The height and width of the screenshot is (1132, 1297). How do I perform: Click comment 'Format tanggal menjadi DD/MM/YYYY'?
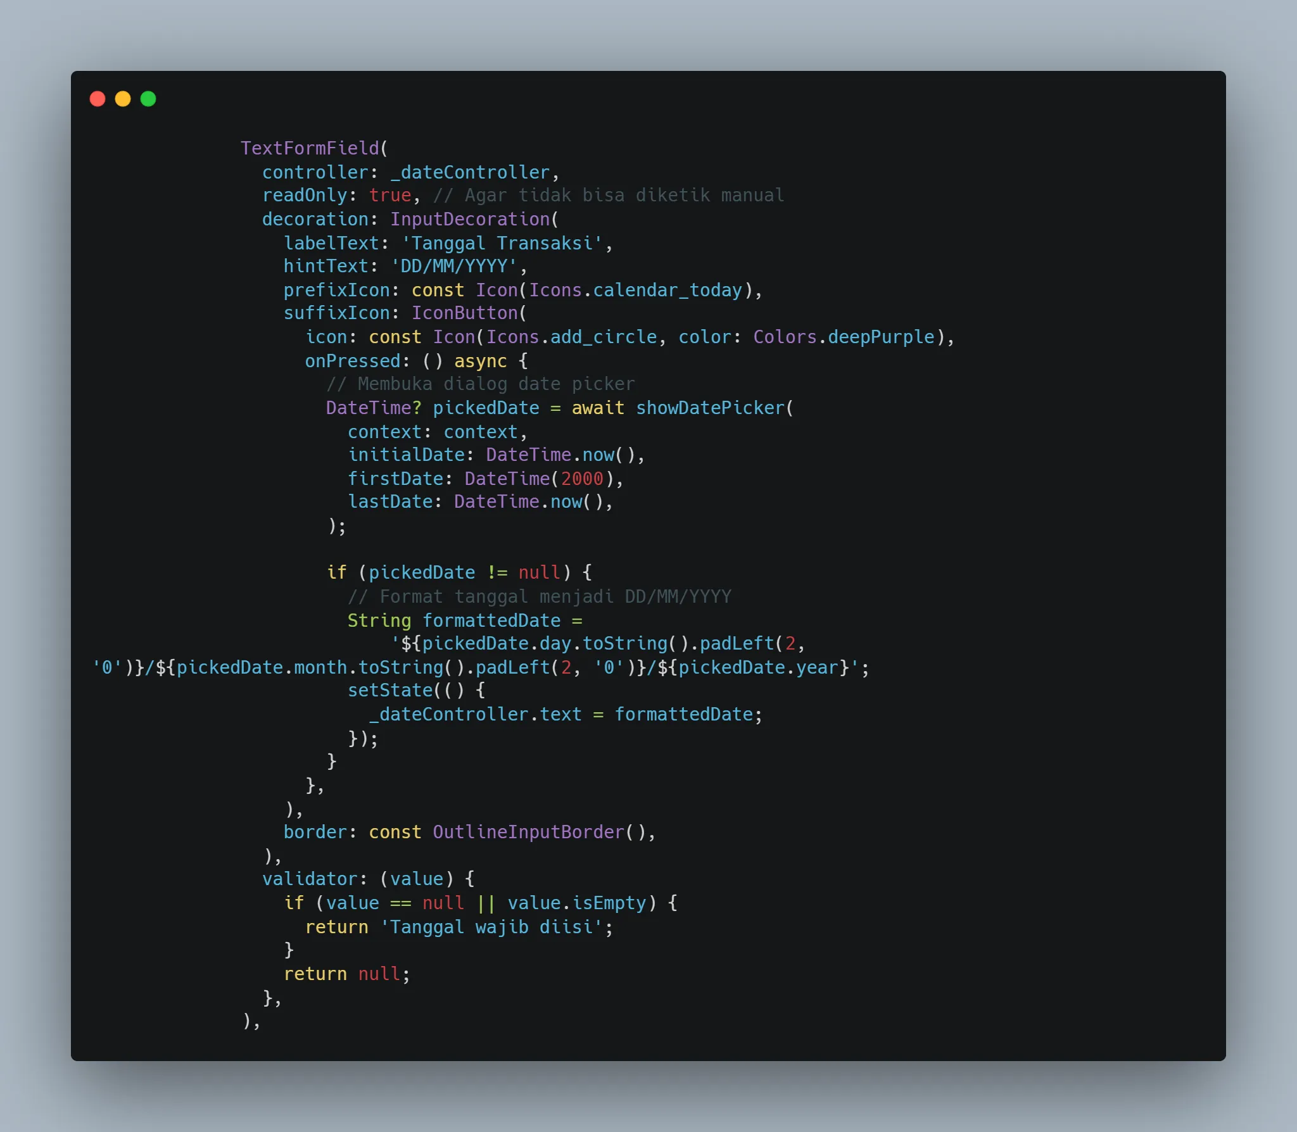(x=555, y=596)
